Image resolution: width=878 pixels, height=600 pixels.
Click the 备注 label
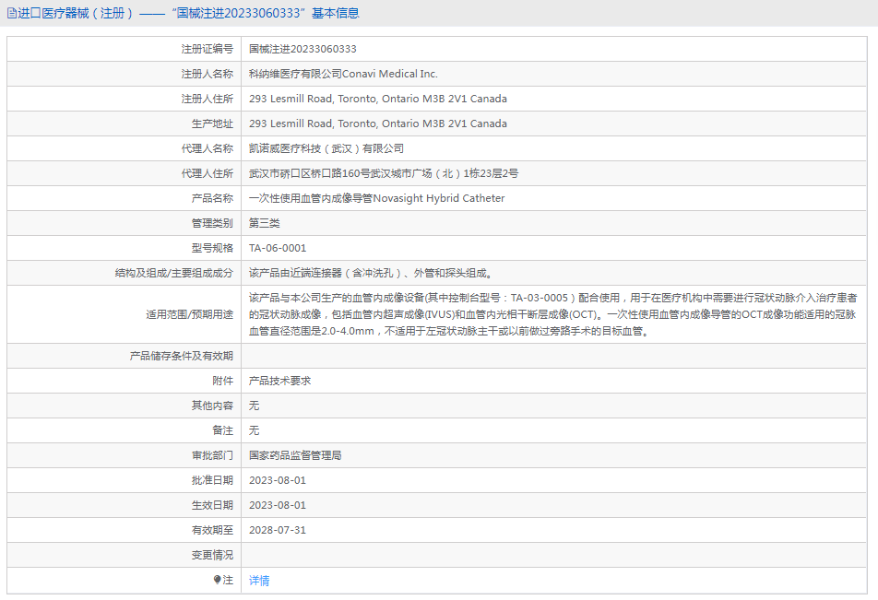[x=223, y=430]
